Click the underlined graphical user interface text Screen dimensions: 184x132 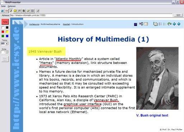coord(83,104)
